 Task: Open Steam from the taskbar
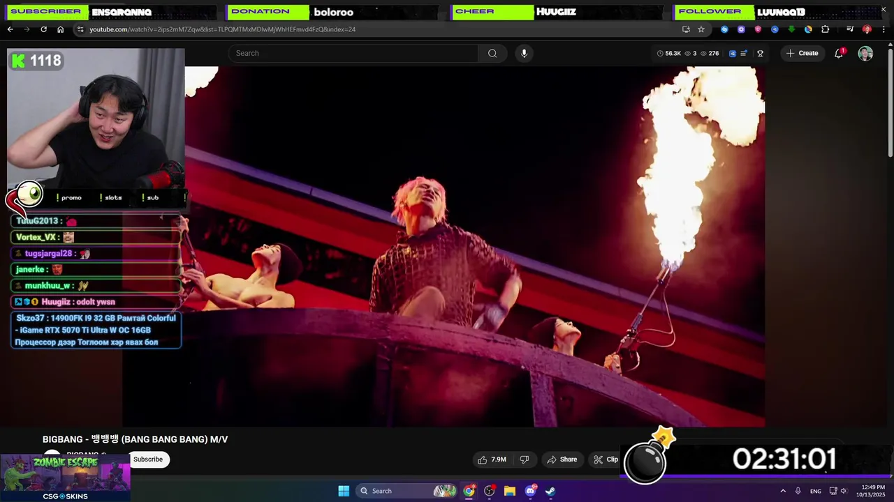[550, 491]
